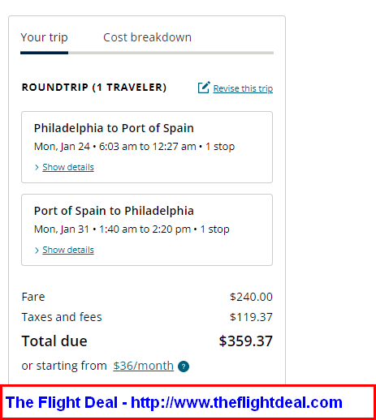Click the $359.37 total due amount
The height and width of the screenshot is (420, 376).
coord(245,341)
